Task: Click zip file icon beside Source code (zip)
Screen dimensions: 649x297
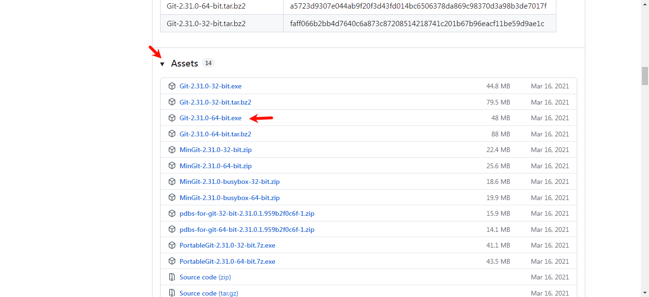Action: (172, 277)
